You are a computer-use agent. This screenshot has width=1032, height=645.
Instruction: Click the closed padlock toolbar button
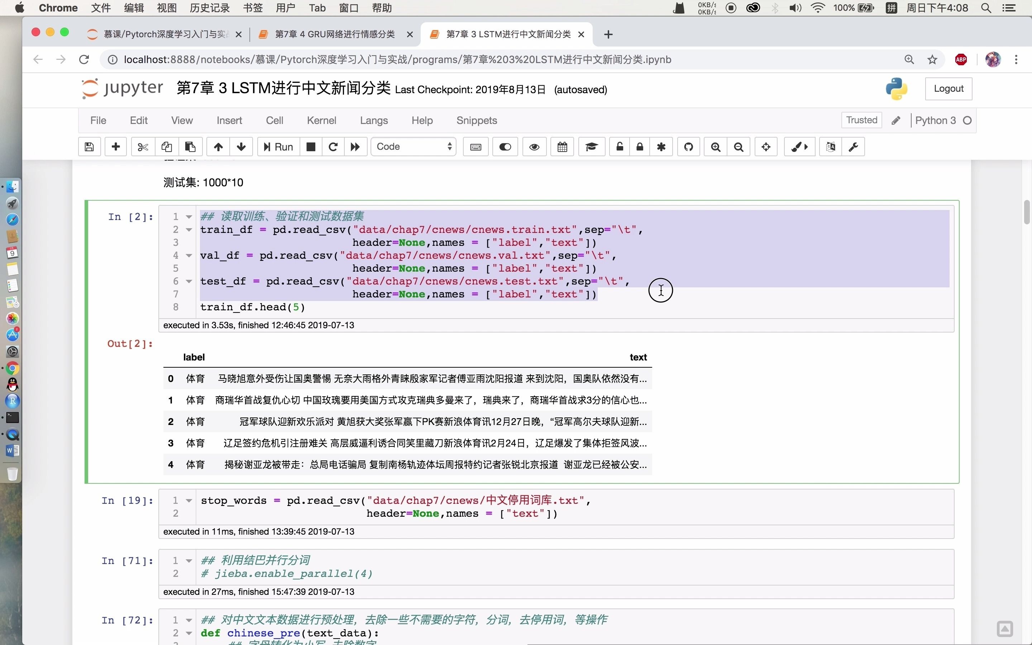click(x=640, y=147)
